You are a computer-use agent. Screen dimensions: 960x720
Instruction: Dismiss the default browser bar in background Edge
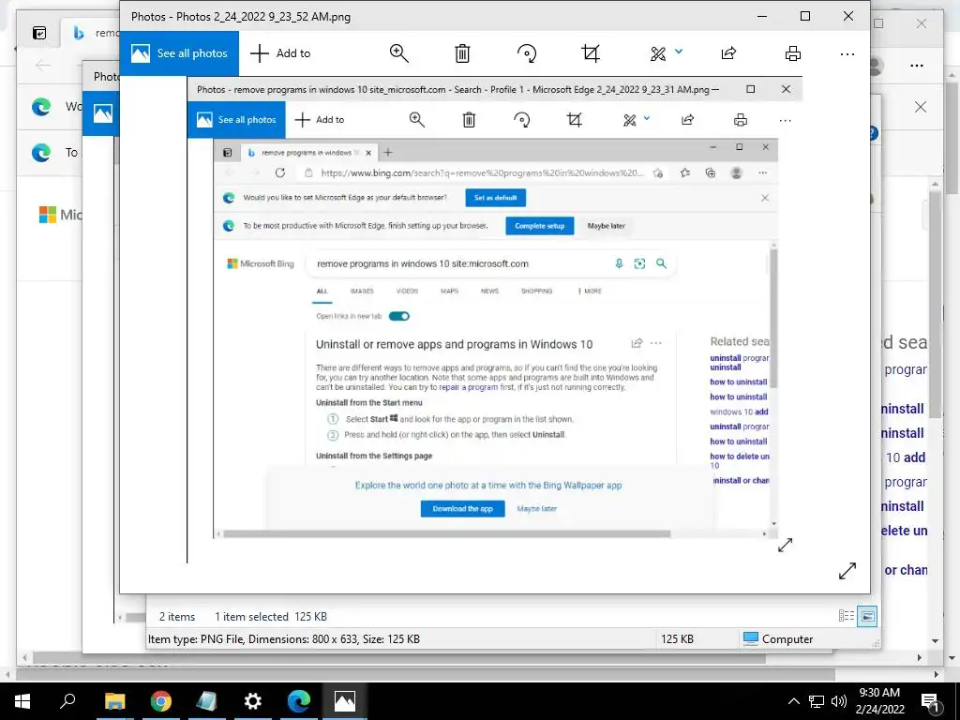pyautogui.click(x=921, y=107)
